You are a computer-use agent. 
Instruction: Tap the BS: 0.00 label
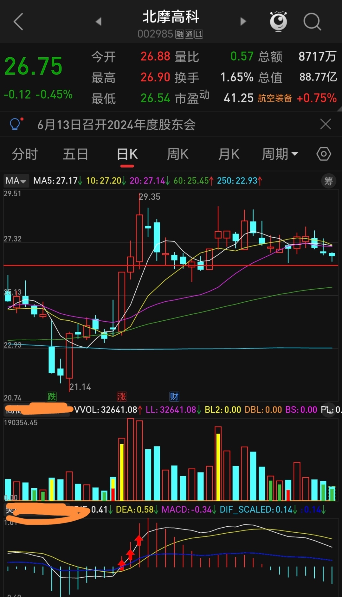tap(301, 410)
